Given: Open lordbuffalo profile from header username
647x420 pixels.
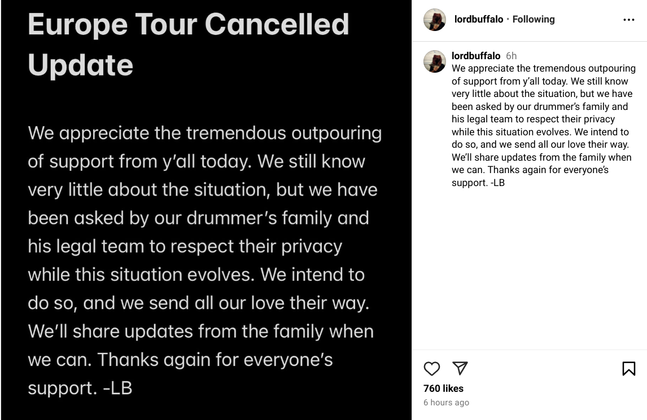Looking at the screenshot, I should (478, 19).
